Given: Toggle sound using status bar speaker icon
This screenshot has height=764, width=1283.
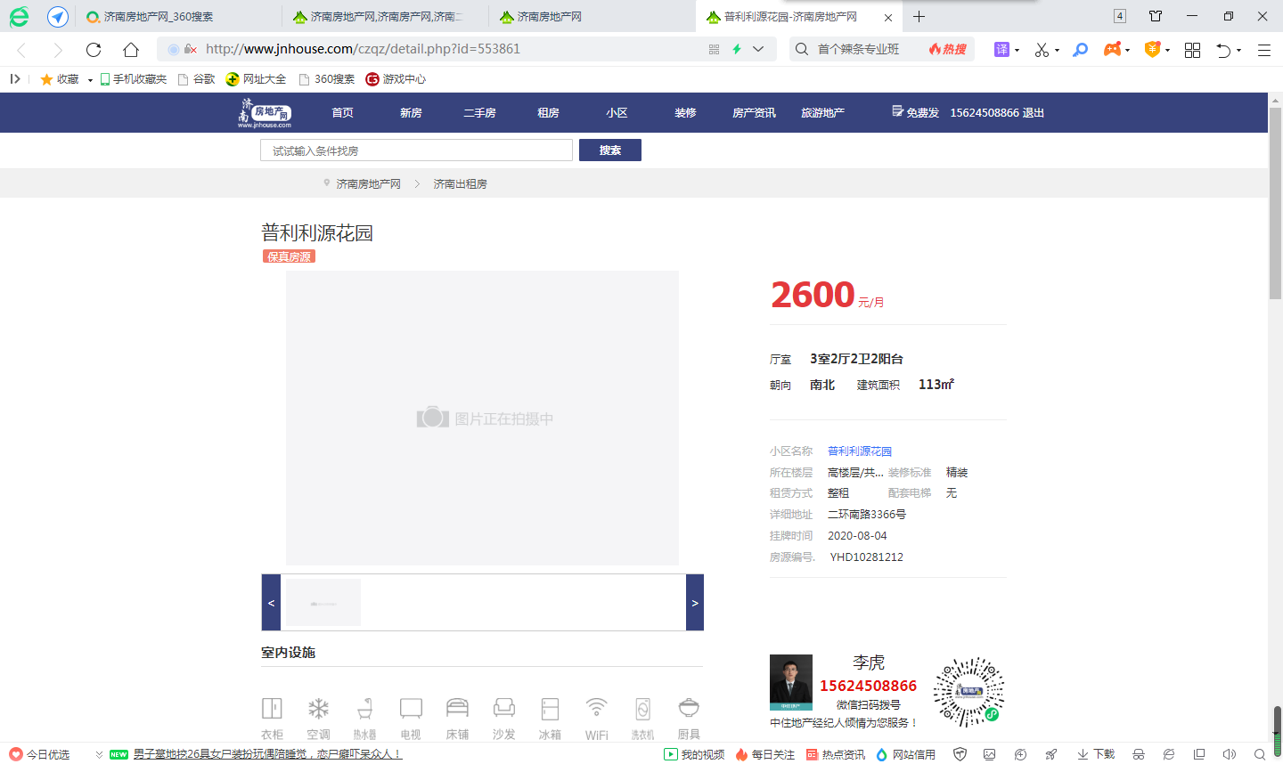Looking at the screenshot, I should tap(1230, 754).
